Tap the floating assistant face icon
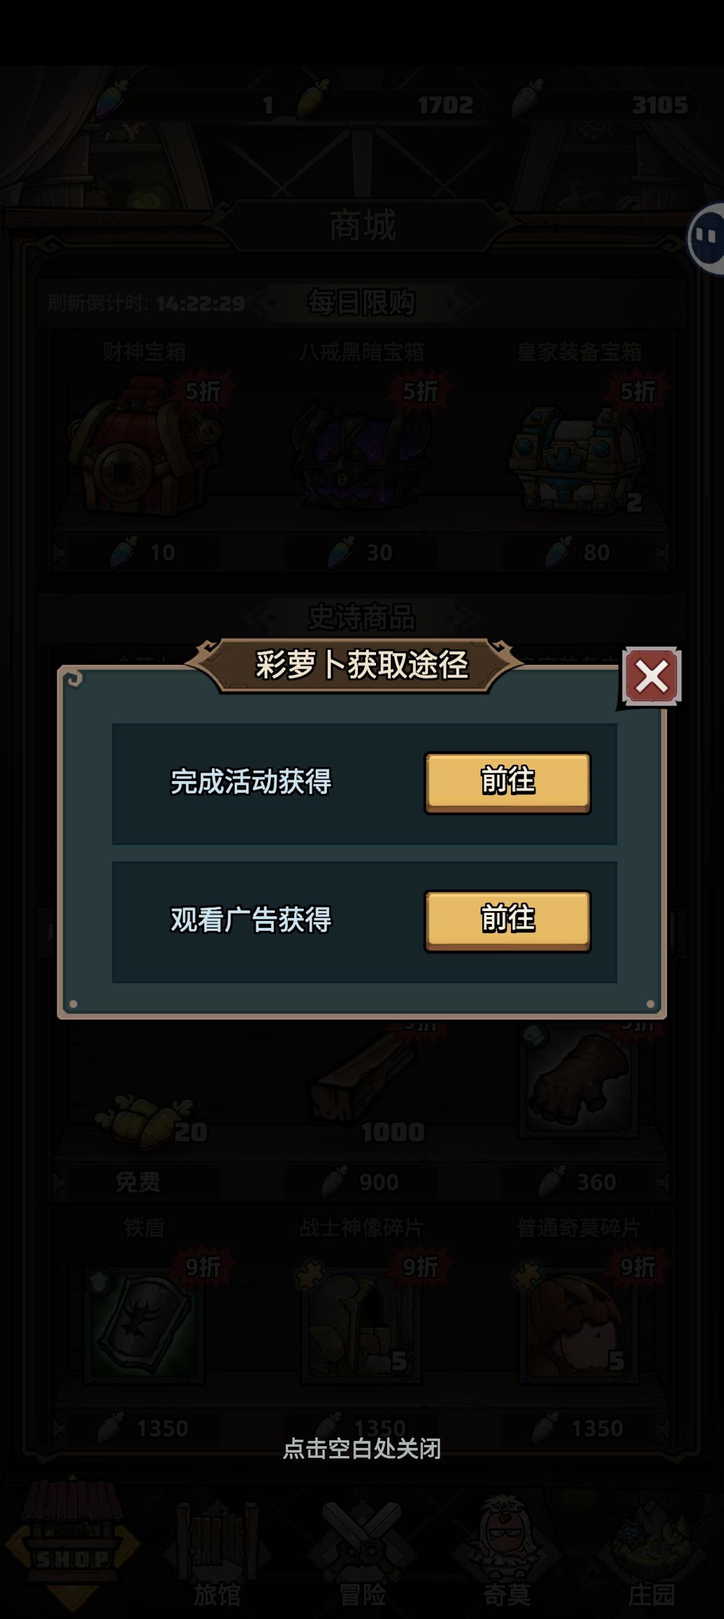This screenshot has width=724, height=1619. tap(706, 239)
